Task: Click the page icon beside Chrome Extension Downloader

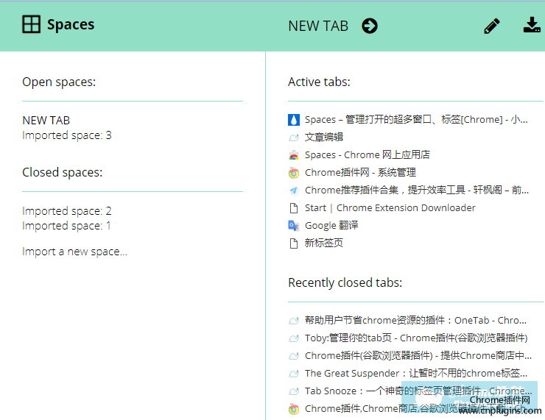Action: 294,208
